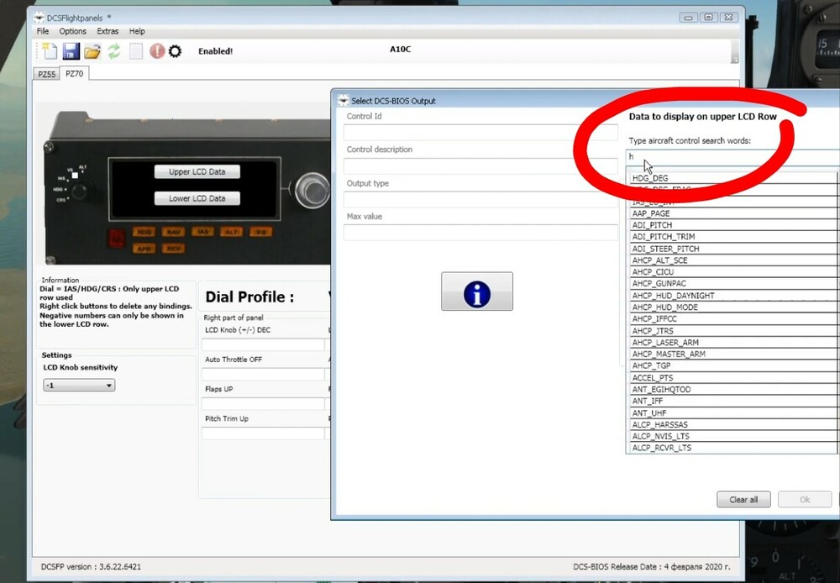Select AAP_PAGE in the results list
The width and height of the screenshot is (840, 583).
click(x=732, y=213)
